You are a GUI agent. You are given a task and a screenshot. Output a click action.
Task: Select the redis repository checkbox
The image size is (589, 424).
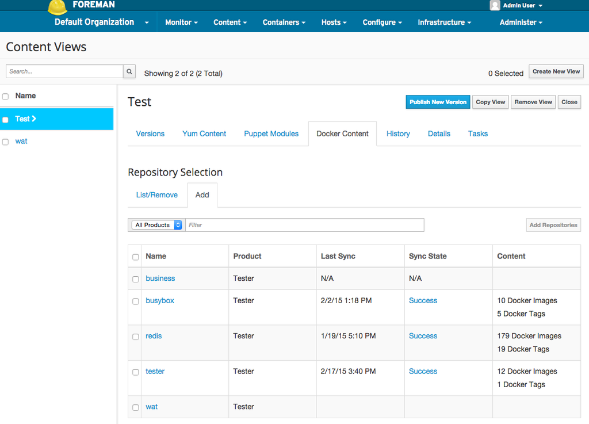(x=136, y=337)
